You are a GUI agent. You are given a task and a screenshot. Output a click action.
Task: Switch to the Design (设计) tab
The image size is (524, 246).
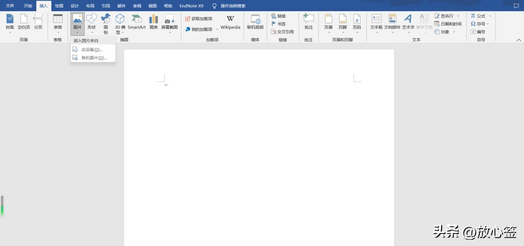click(75, 6)
